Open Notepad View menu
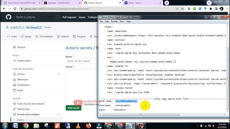Image resolution: width=230 pixels, height=129 pixels. (x=122, y=21)
